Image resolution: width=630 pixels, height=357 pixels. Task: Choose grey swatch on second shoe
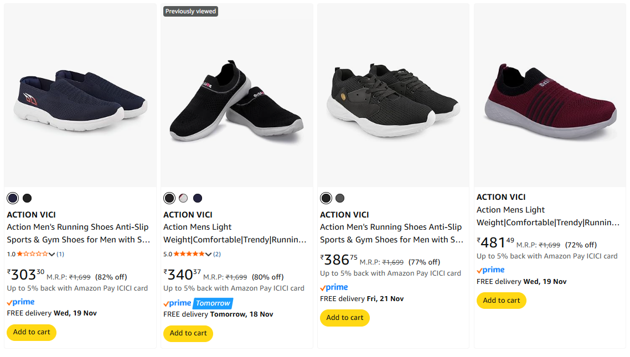coord(183,198)
